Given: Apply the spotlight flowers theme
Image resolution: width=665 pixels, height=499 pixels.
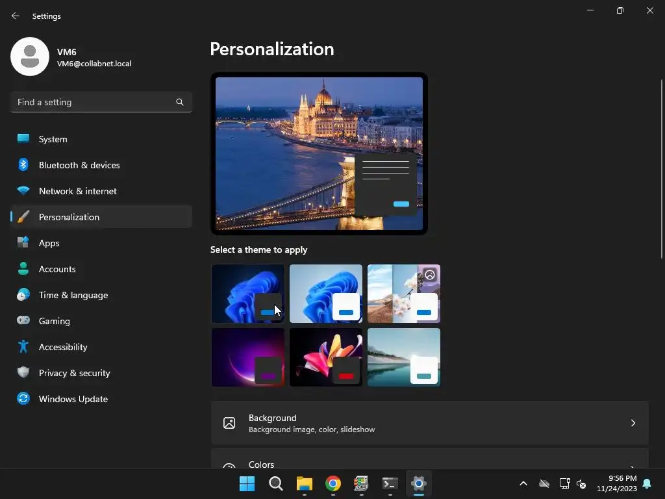Looking at the screenshot, I should [404, 293].
